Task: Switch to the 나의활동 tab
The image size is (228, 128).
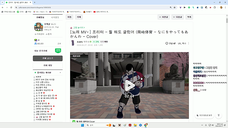Action: click(55, 17)
